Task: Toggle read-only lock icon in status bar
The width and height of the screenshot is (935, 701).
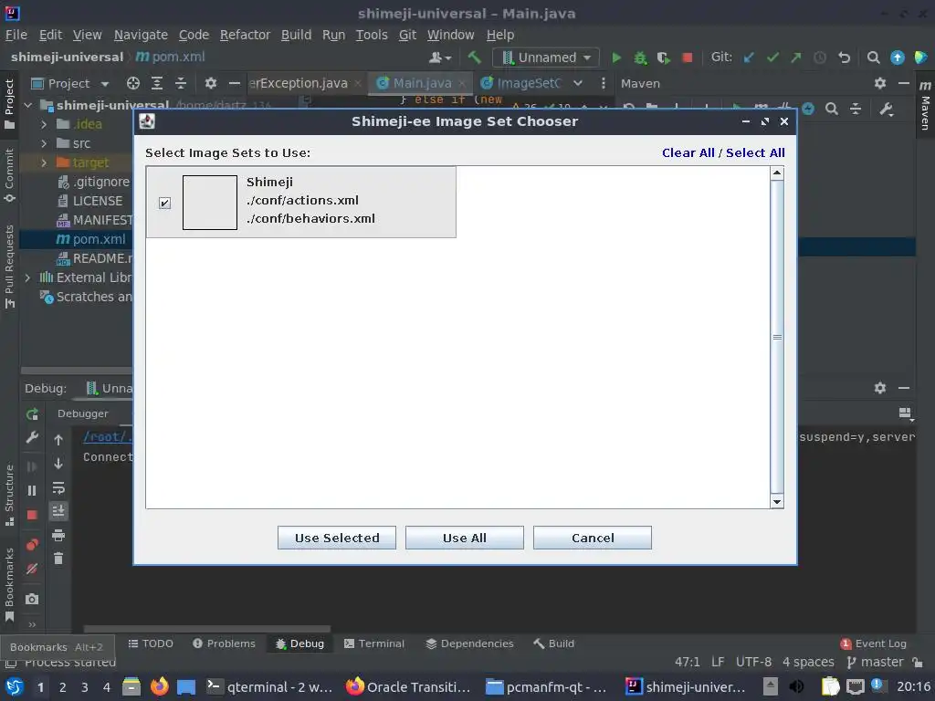Action: click(x=918, y=662)
